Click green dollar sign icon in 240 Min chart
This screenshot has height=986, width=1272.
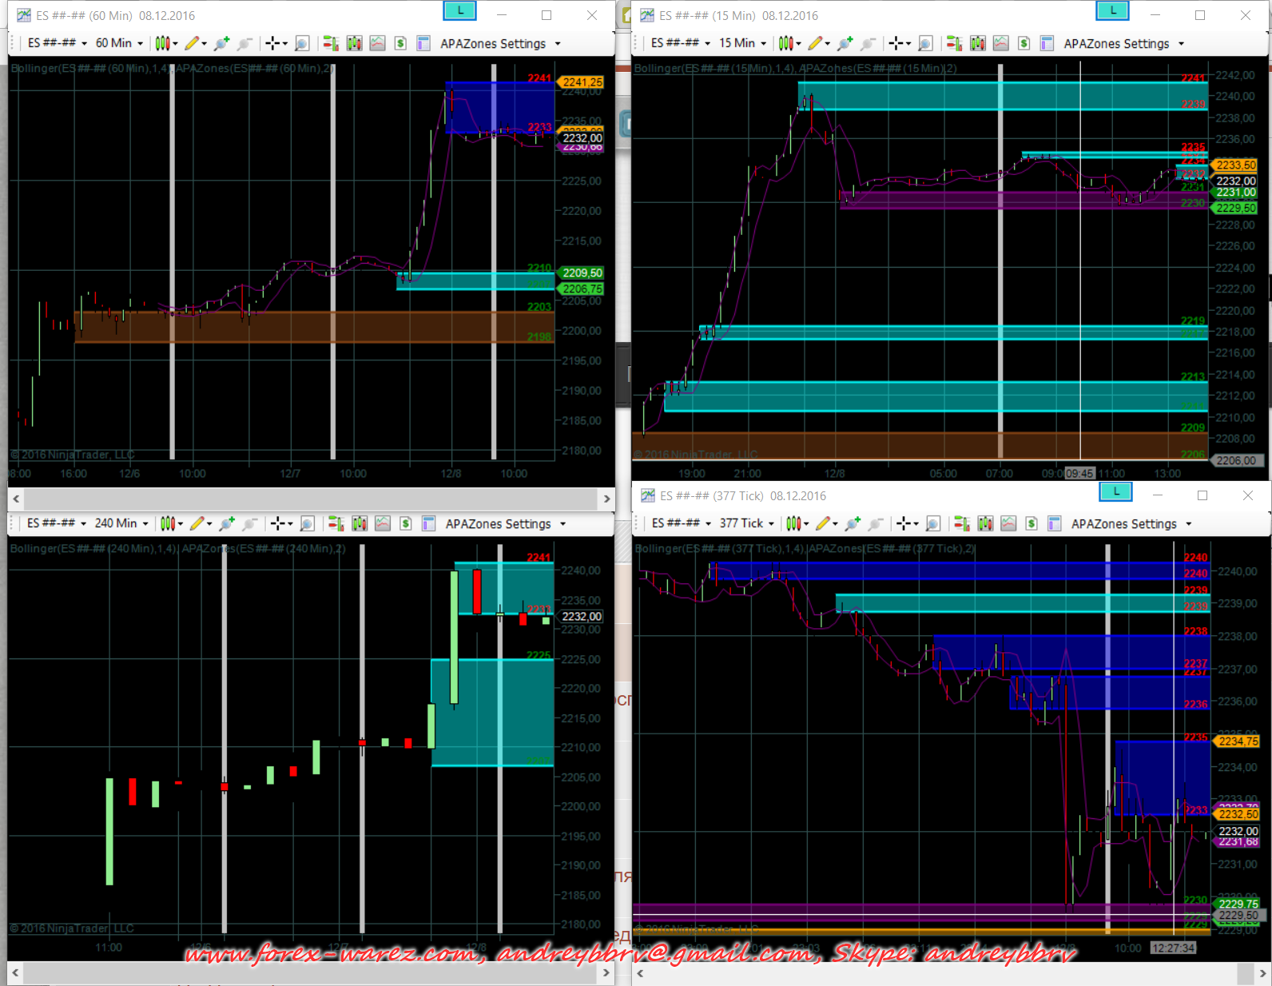pos(406,523)
